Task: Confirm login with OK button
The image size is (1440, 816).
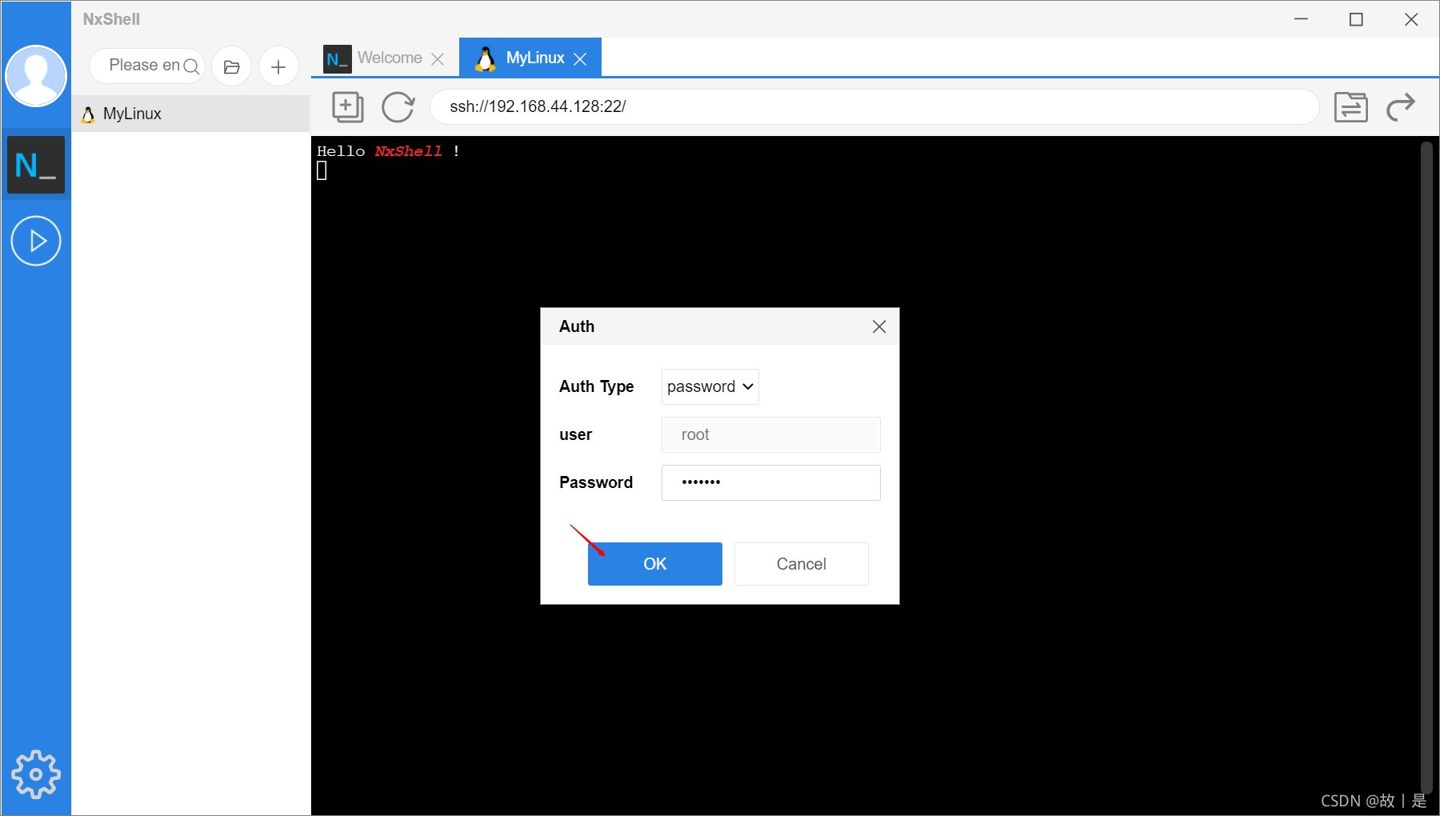Action: [x=655, y=564]
